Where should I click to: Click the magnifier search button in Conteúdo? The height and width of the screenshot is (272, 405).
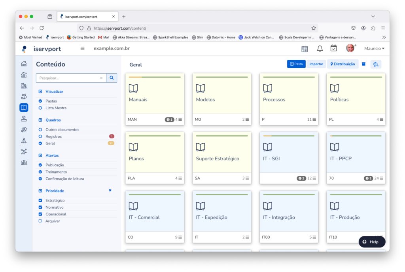pyautogui.click(x=112, y=78)
